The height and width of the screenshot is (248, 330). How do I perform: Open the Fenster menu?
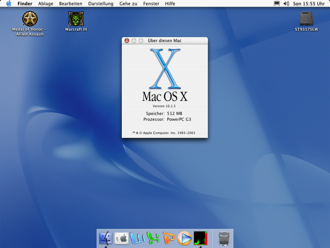pos(151,4)
